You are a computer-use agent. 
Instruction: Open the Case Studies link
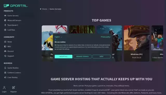[12, 77]
